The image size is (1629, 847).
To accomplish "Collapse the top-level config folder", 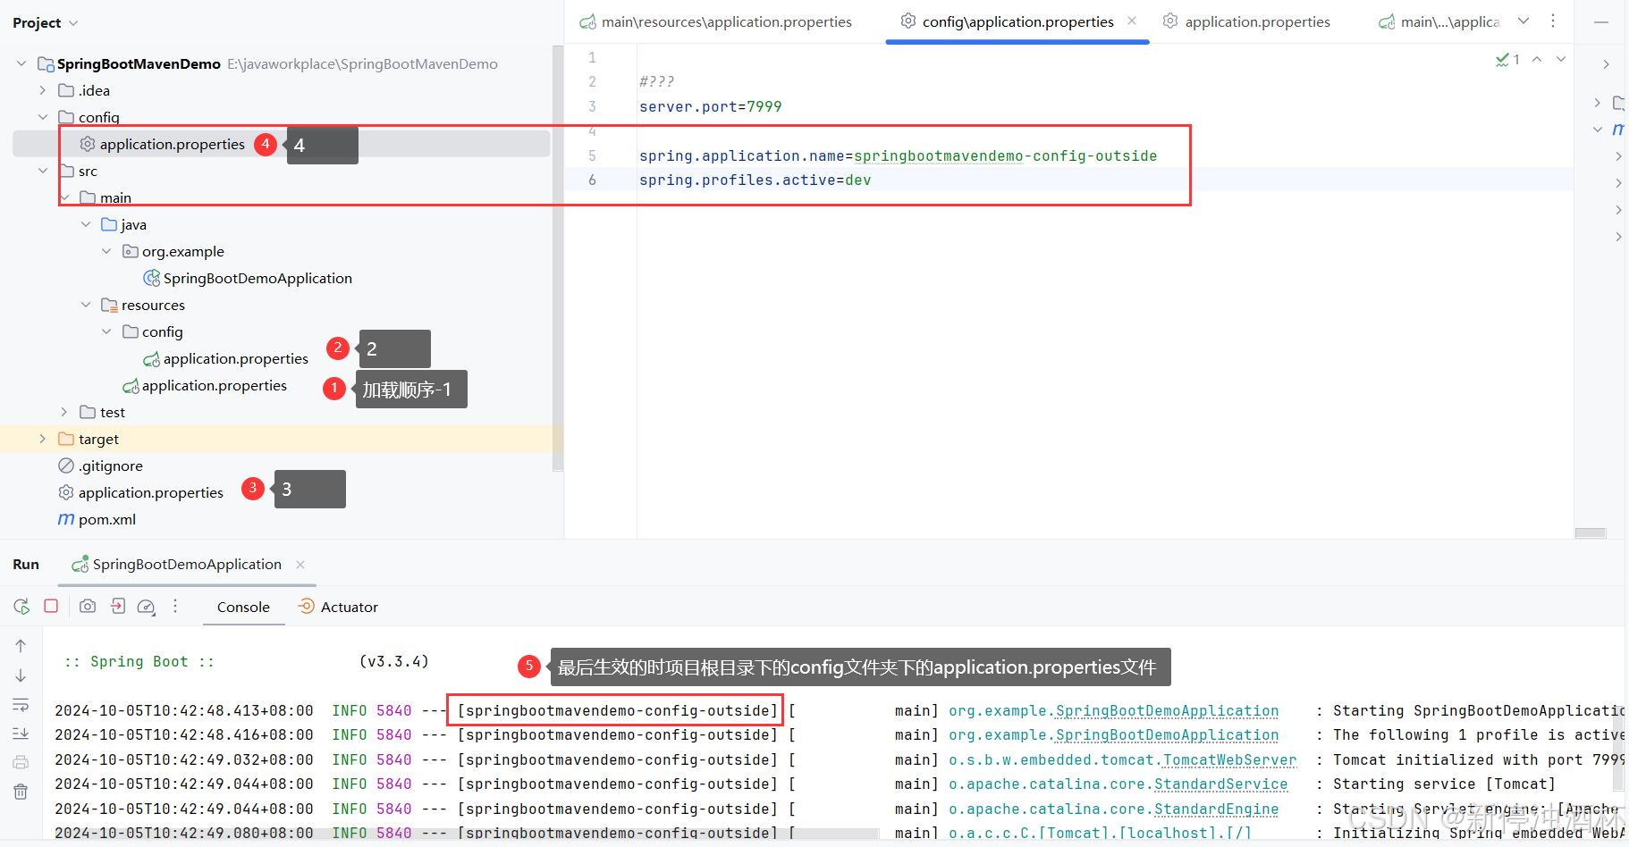I will coord(42,117).
